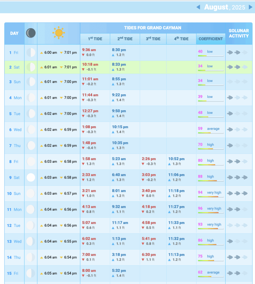
Task: Click solunar fish icons for Friday 1
Action: [237, 52]
